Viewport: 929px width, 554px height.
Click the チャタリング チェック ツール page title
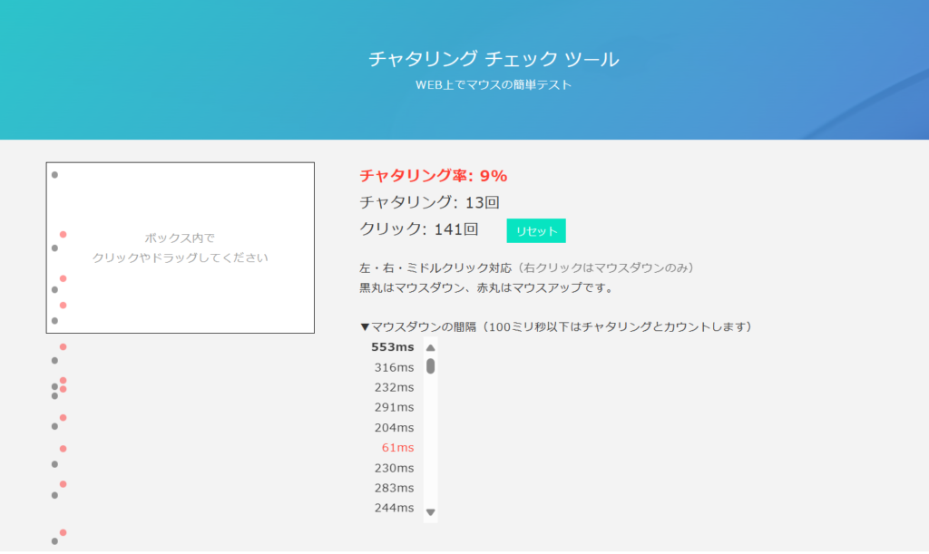coord(494,59)
